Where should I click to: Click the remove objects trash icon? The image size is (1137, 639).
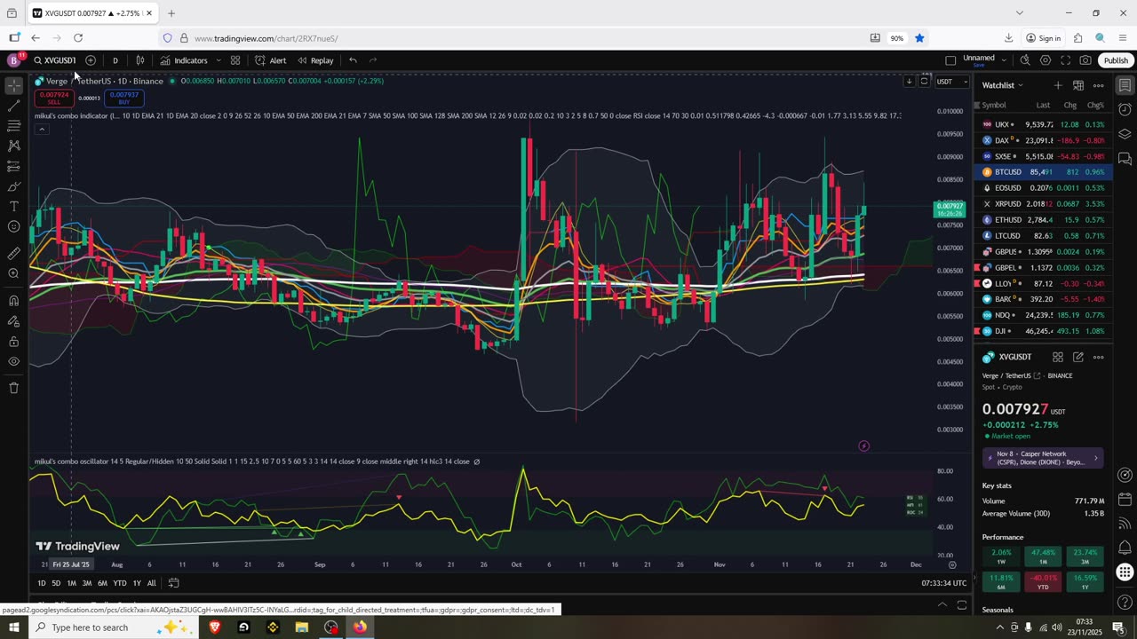(13, 388)
